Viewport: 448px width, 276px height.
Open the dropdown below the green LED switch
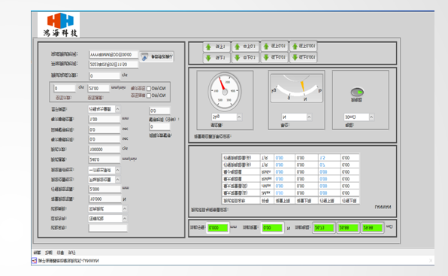coord(359,117)
